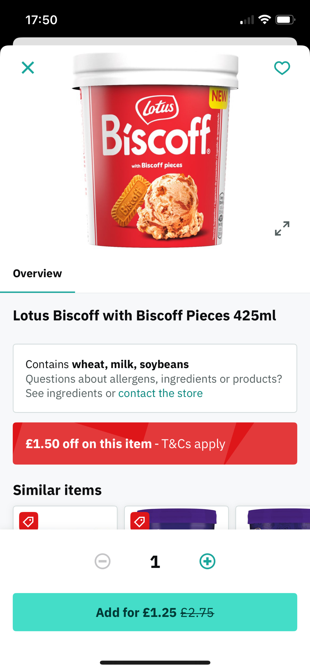Tap the second similar item's offer tag

(140, 521)
